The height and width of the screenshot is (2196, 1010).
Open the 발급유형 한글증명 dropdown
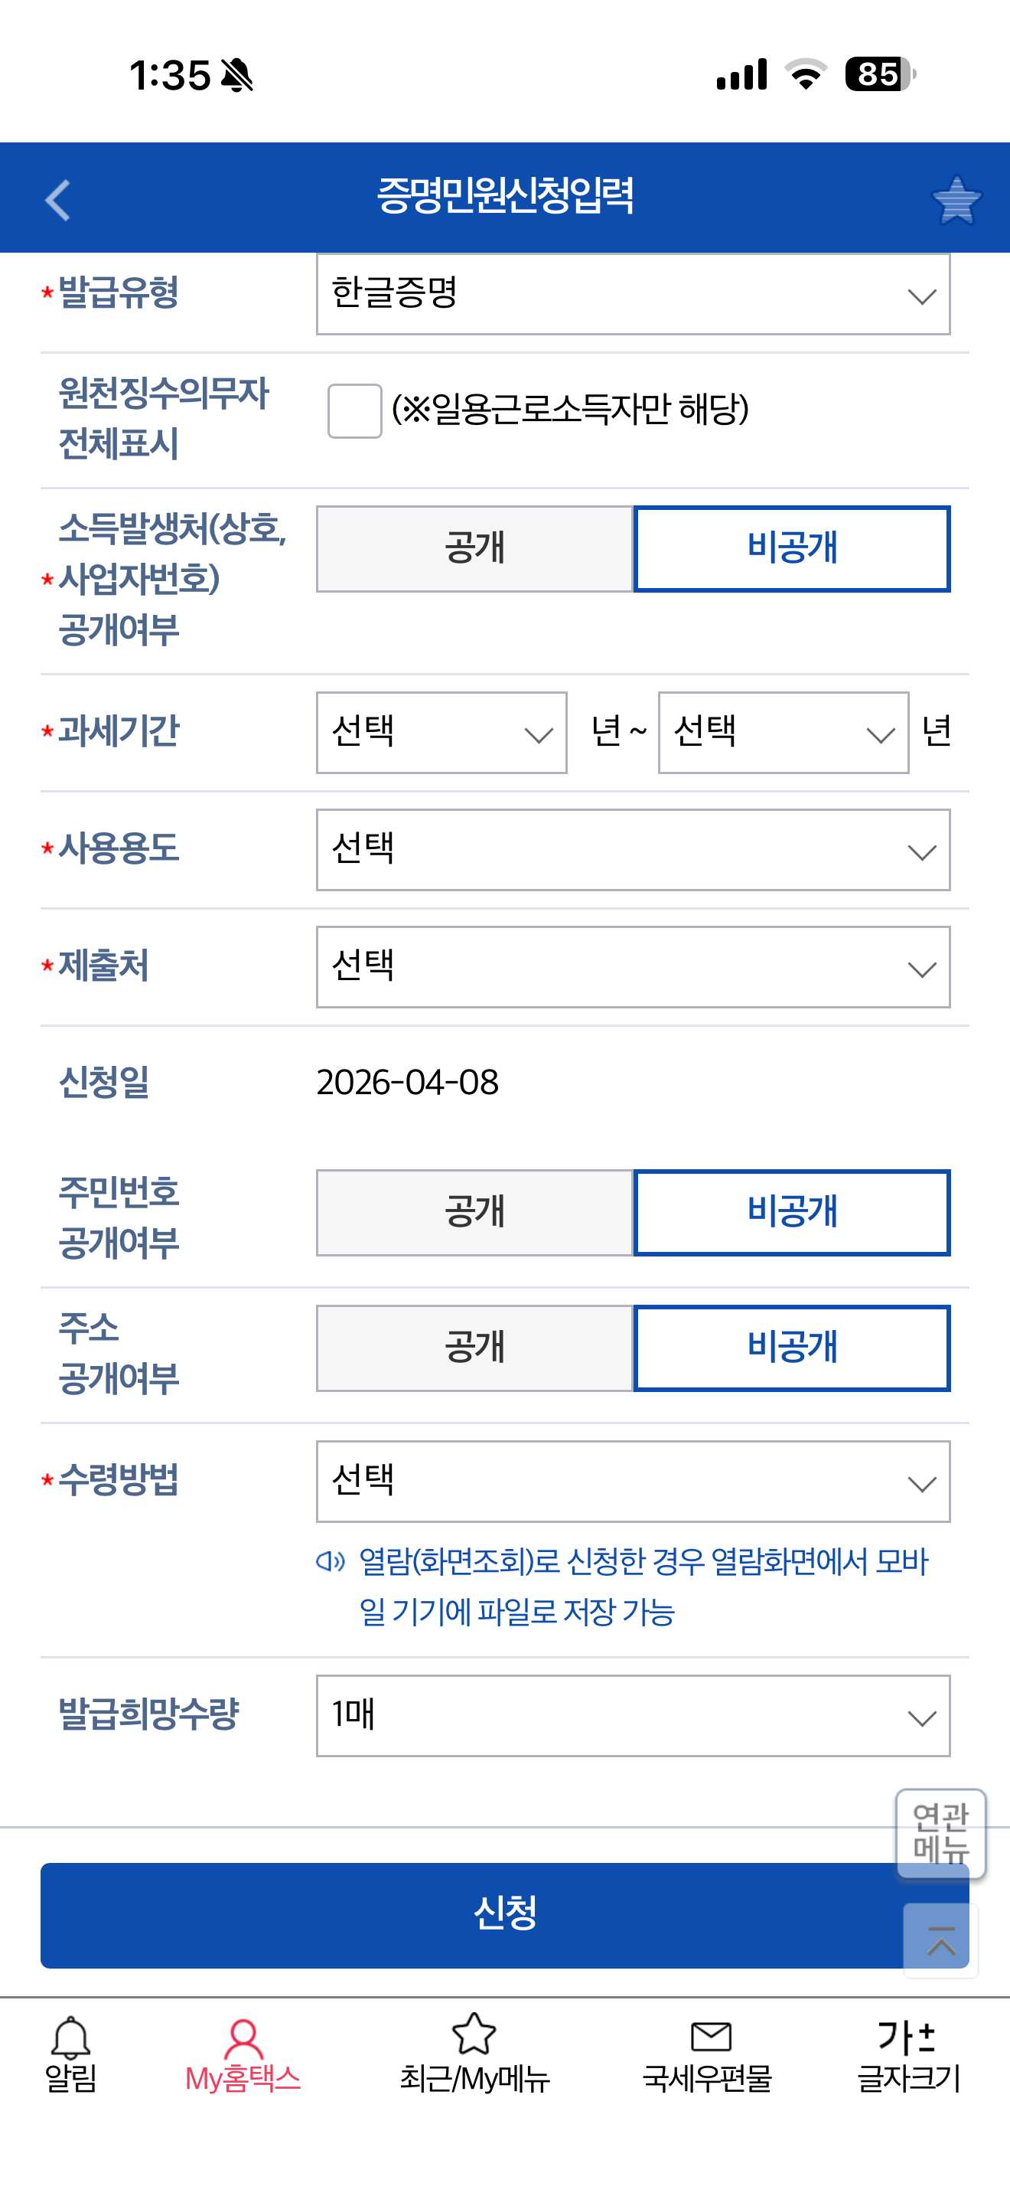(x=633, y=294)
